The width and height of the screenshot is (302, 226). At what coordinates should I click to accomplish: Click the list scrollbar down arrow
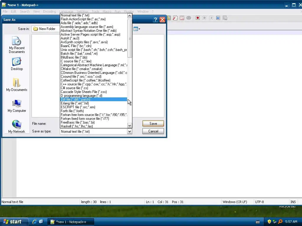pyautogui.click(x=130, y=126)
